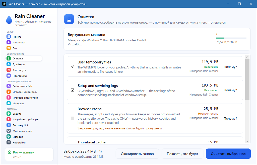Click the C: drive usage bar
The width and height of the screenshot is (257, 165).
(231, 38)
